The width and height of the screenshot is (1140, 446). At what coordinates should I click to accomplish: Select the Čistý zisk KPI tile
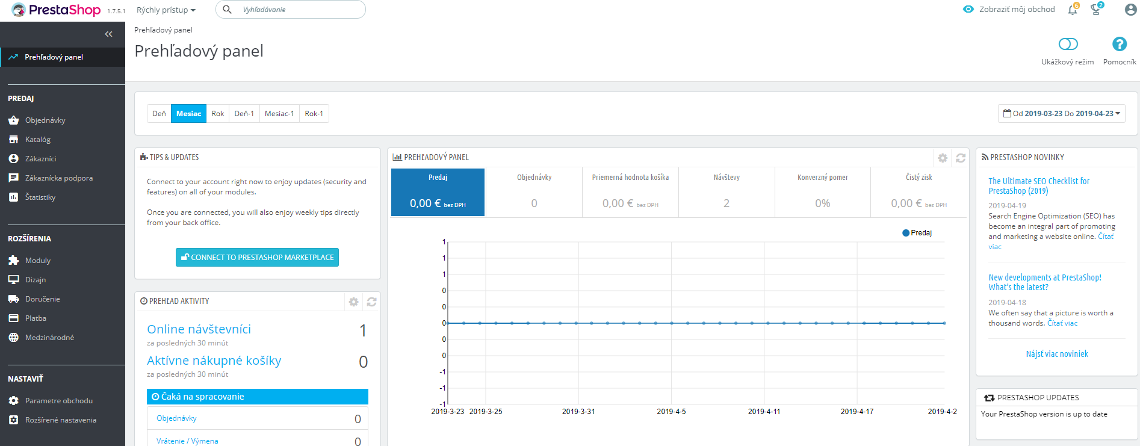coord(919,192)
